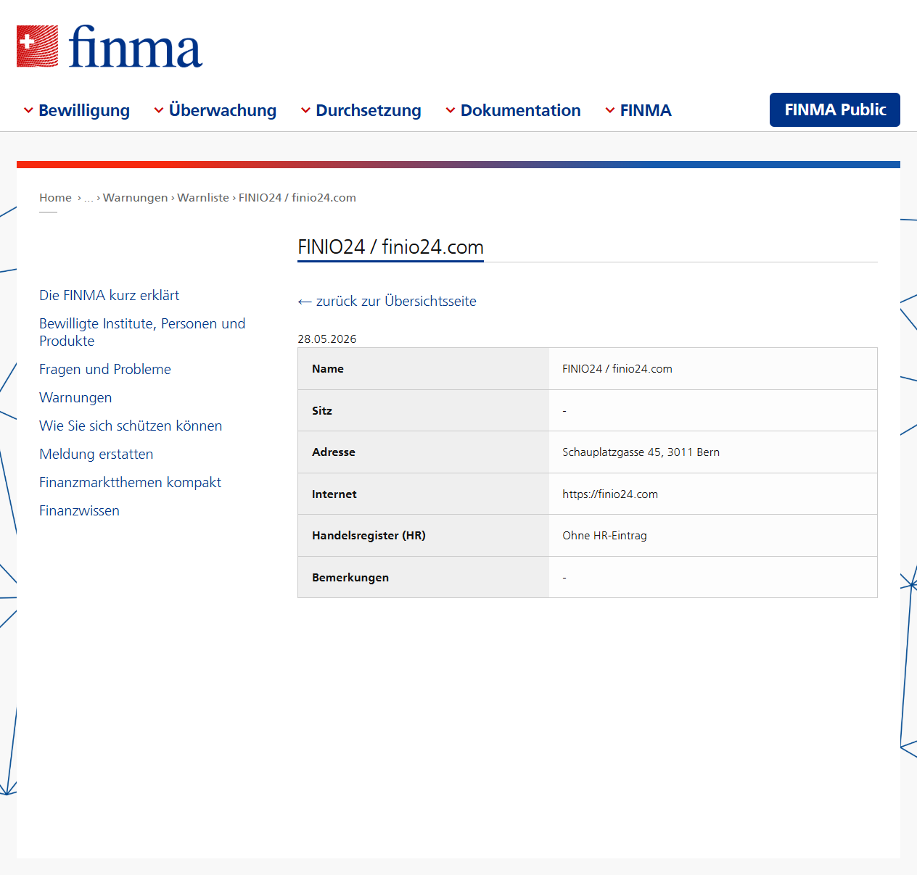Click the back arrow before zurück
Viewport: 917px width, 875px height.
[305, 302]
